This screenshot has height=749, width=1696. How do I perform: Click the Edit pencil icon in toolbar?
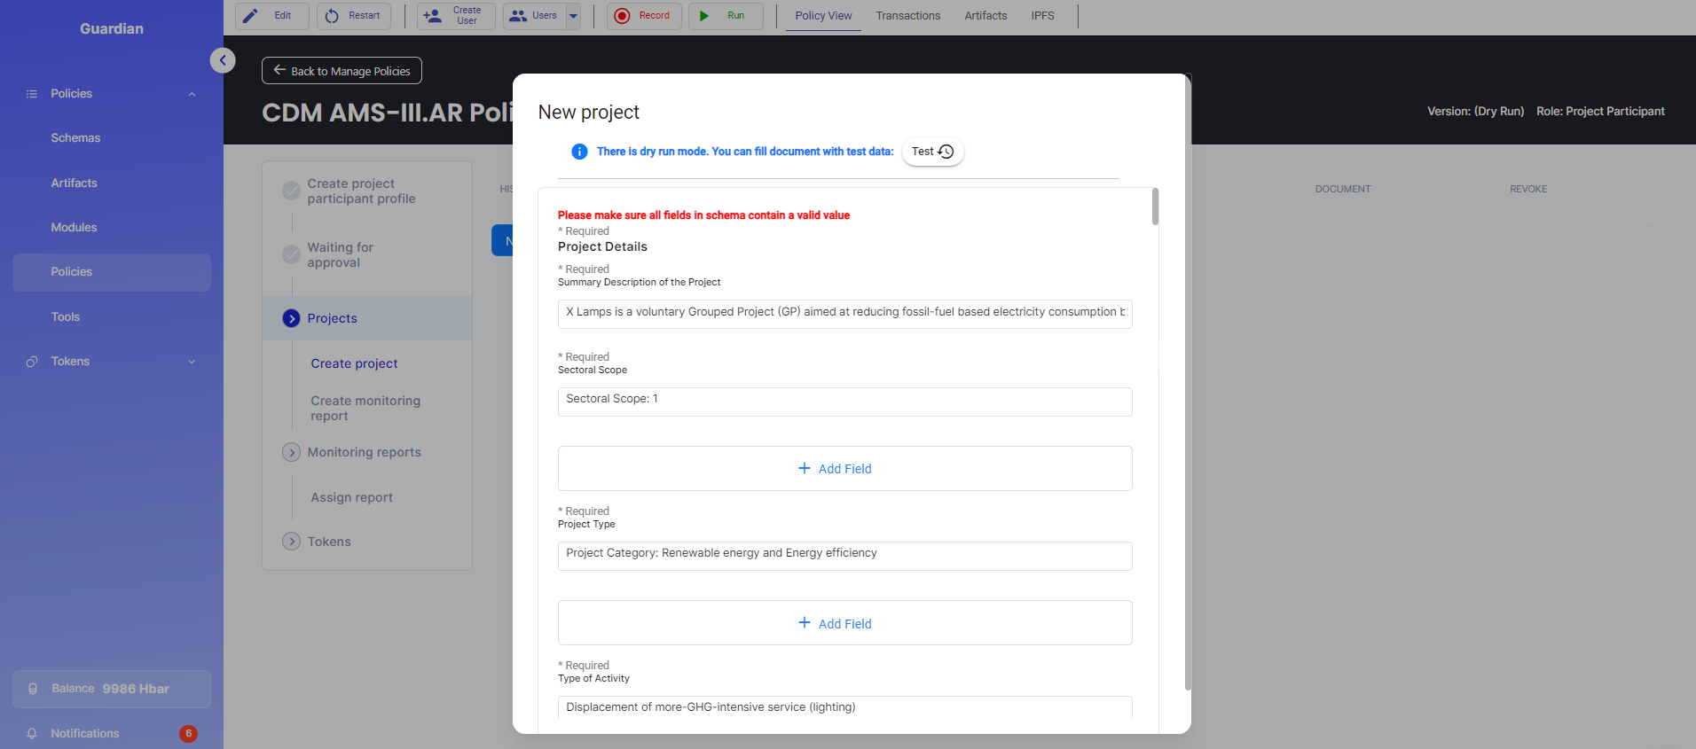pyautogui.click(x=251, y=16)
